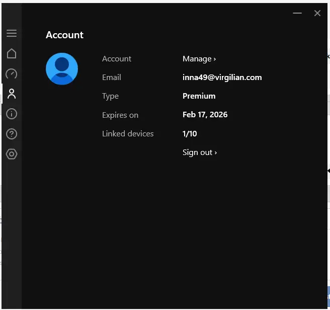The height and width of the screenshot is (310, 330).
Task: Close the account window
Action: 317,13
